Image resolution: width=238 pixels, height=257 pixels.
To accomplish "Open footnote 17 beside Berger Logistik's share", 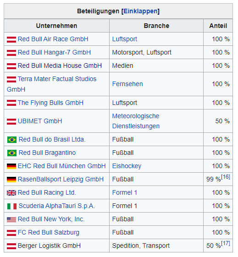I will coord(226,243).
